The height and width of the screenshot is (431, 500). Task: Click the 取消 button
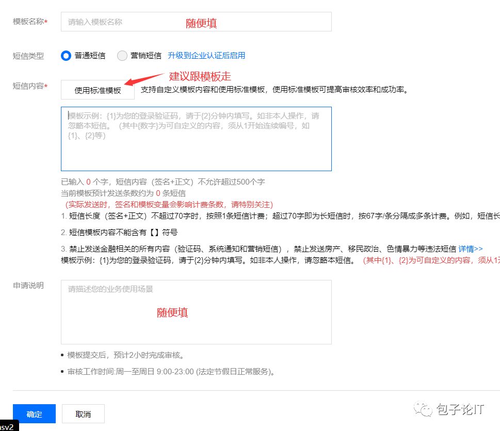[83, 414]
